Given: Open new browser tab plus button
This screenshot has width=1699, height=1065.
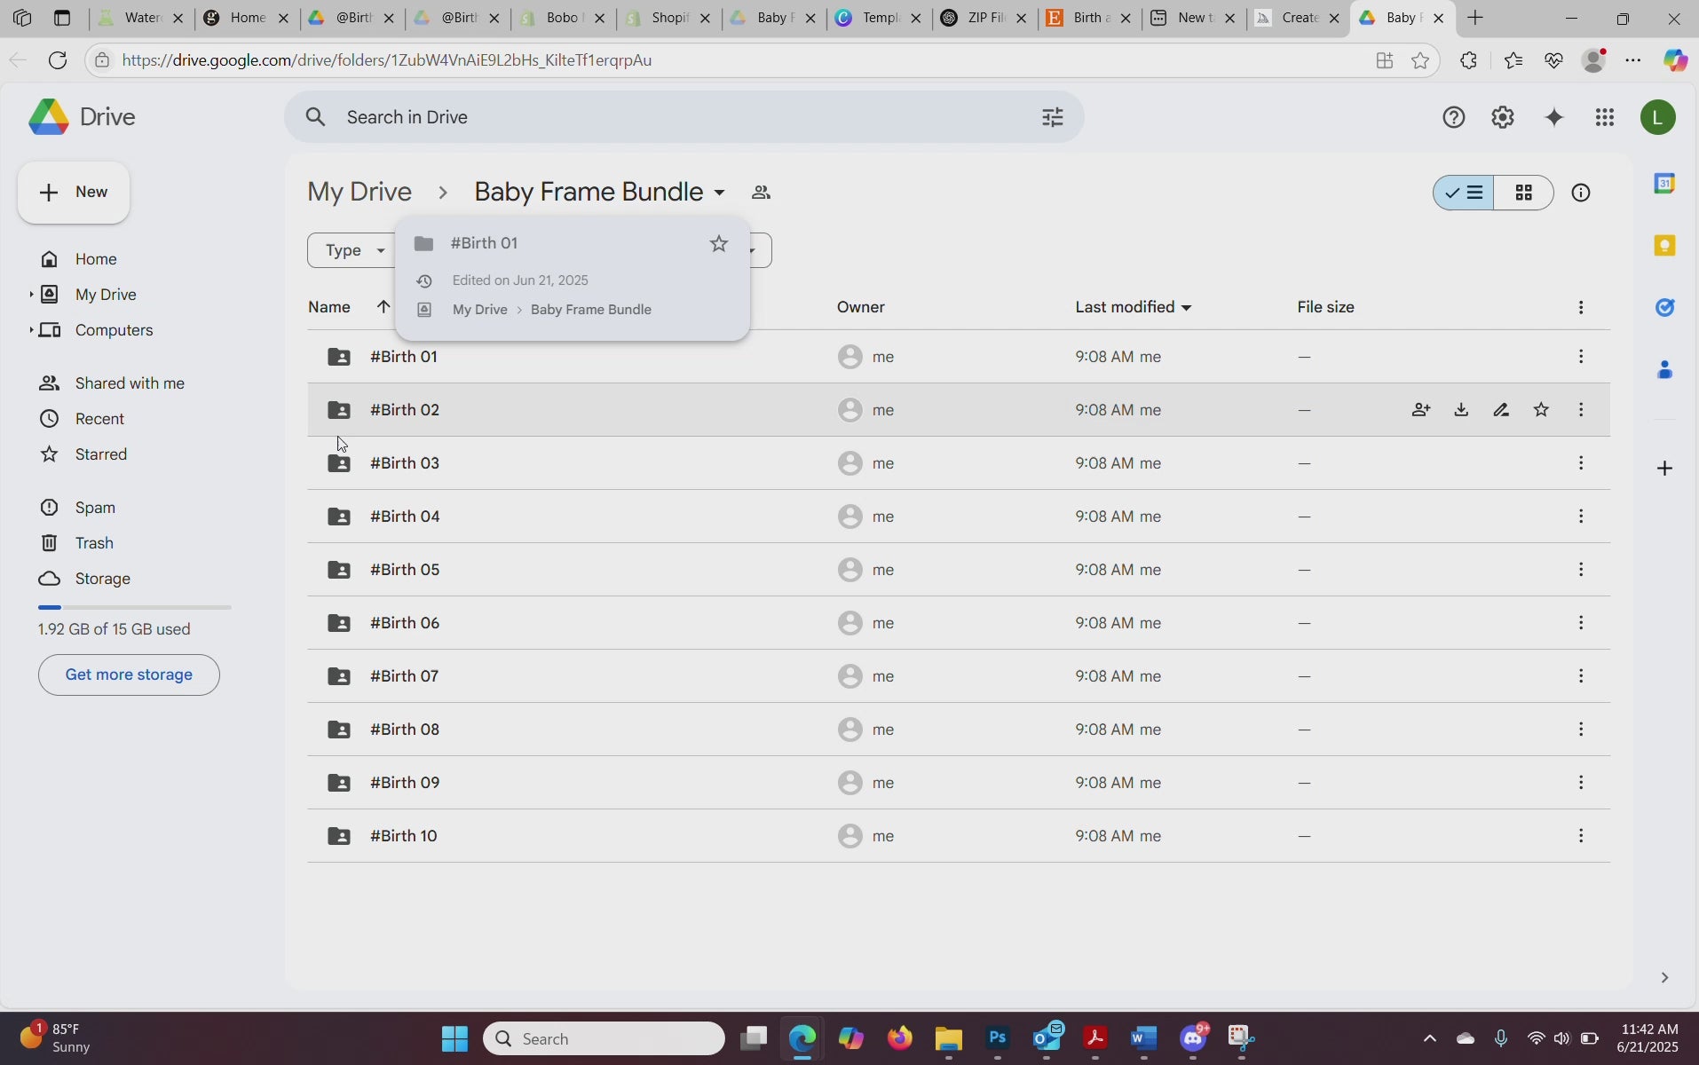Looking at the screenshot, I should 1475,18.
